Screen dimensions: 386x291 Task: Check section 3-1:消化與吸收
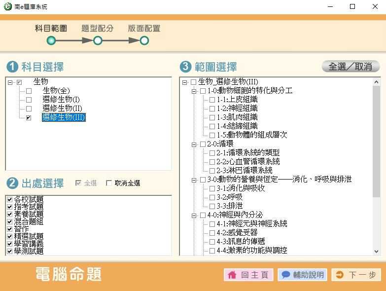point(212,188)
